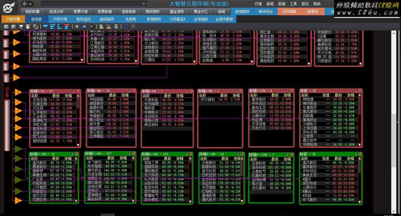Open dropdown on 涨幅0-2% - 43 panel
This screenshot has width=401, height=216.
click(x=74, y=91)
